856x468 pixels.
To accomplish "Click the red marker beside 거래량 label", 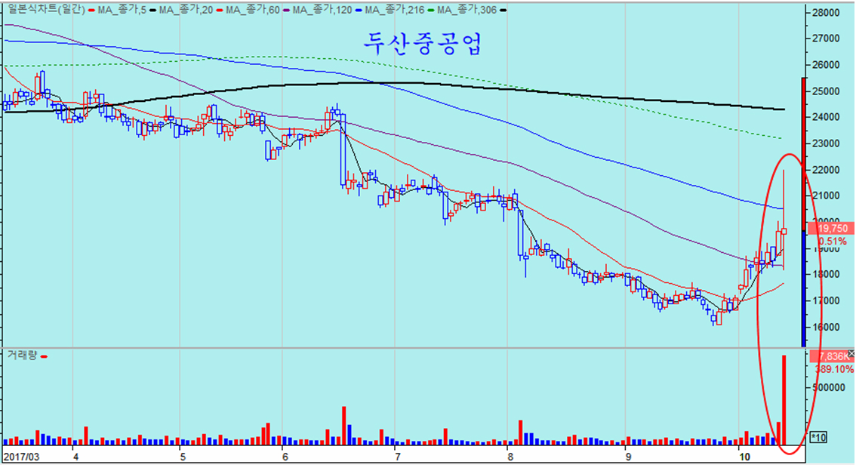I will [44, 356].
